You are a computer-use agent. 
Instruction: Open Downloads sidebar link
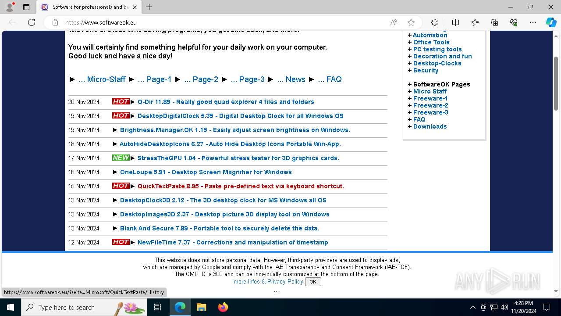pos(430,126)
